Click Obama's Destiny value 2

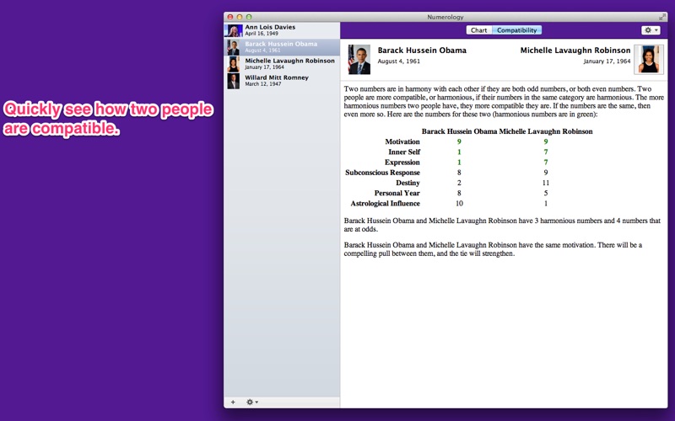click(x=459, y=183)
